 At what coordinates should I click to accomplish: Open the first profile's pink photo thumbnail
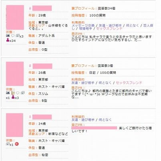click(x=15, y=17)
